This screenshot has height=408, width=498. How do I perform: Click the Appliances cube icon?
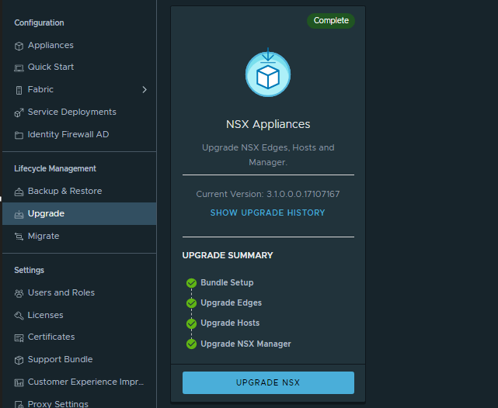(19, 46)
